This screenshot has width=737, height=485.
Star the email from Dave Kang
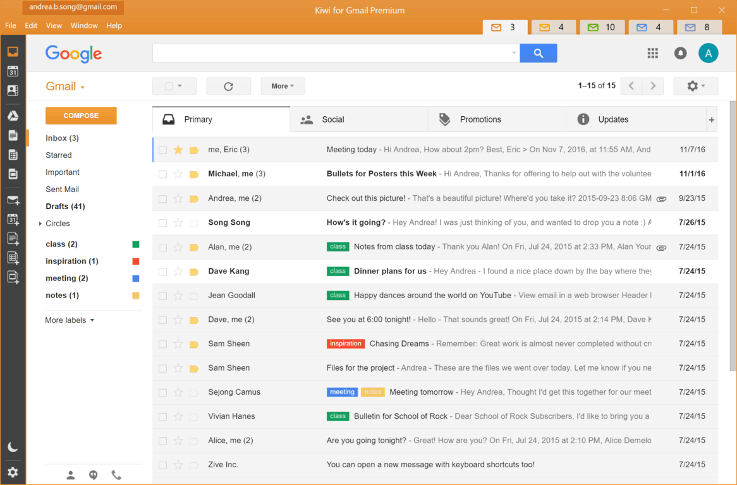click(178, 271)
